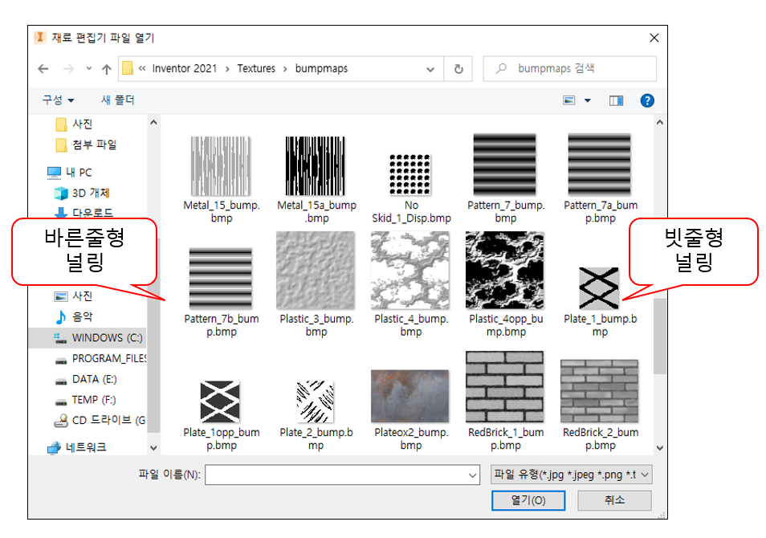Click navigation pane scroll up arrow
This screenshot has width=766, height=538.
point(153,123)
